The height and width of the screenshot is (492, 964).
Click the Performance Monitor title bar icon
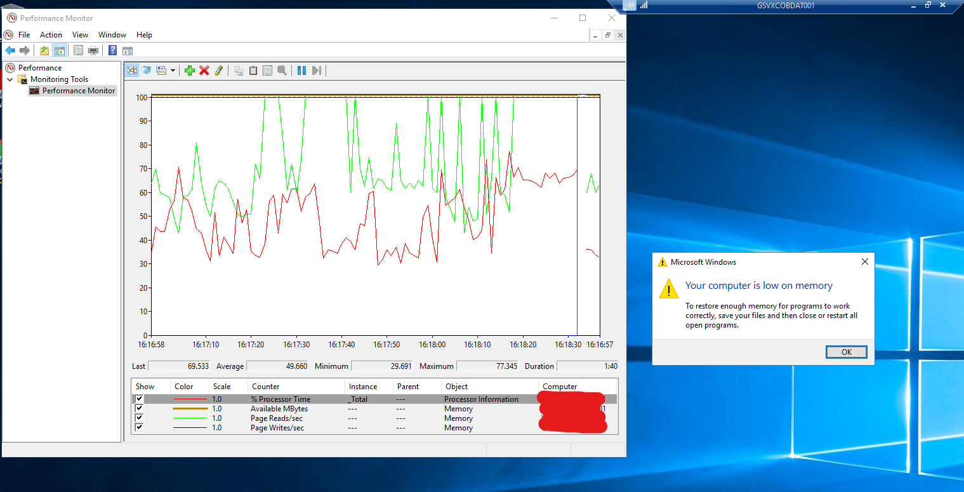tap(11, 18)
